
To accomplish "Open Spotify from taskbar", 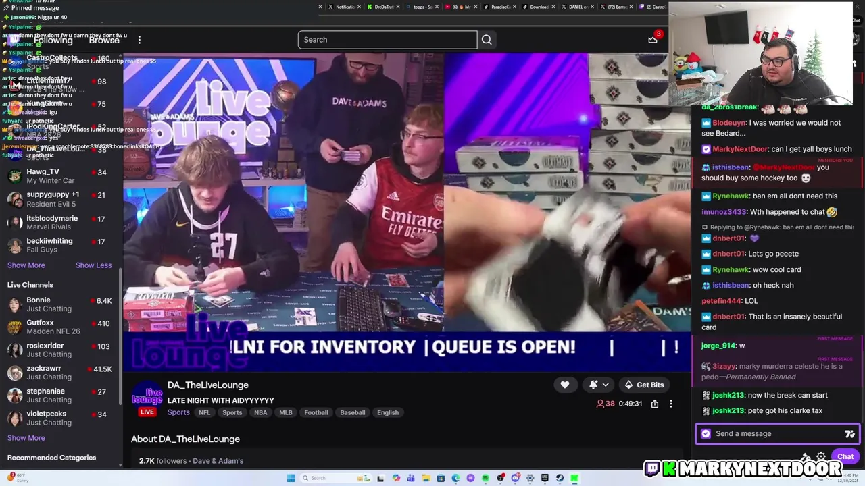I will tap(485, 478).
